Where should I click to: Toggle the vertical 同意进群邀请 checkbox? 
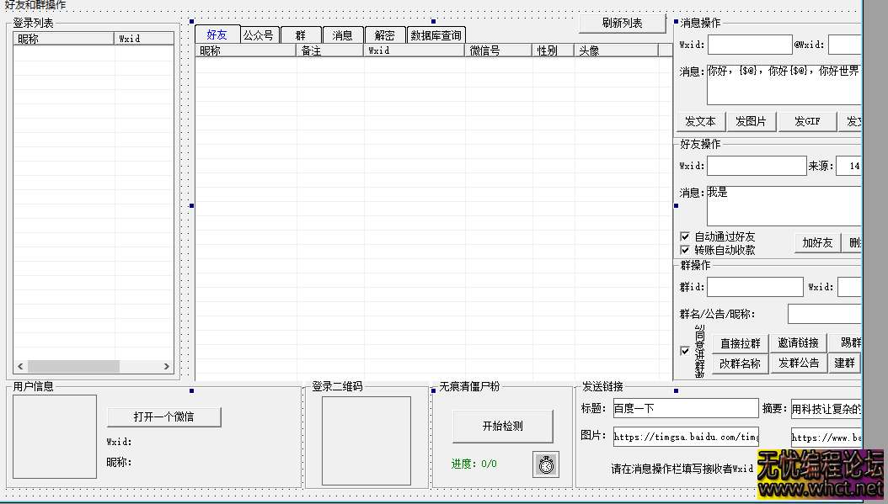(x=686, y=351)
